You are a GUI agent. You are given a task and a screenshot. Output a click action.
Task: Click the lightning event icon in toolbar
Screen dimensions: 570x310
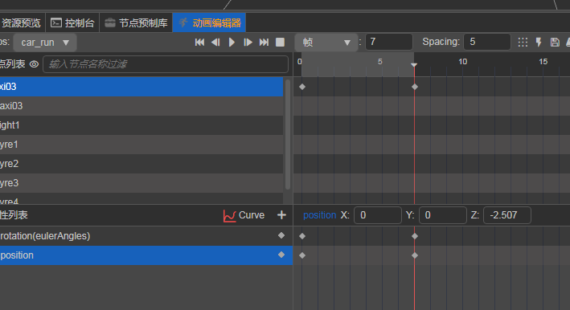[539, 43]
